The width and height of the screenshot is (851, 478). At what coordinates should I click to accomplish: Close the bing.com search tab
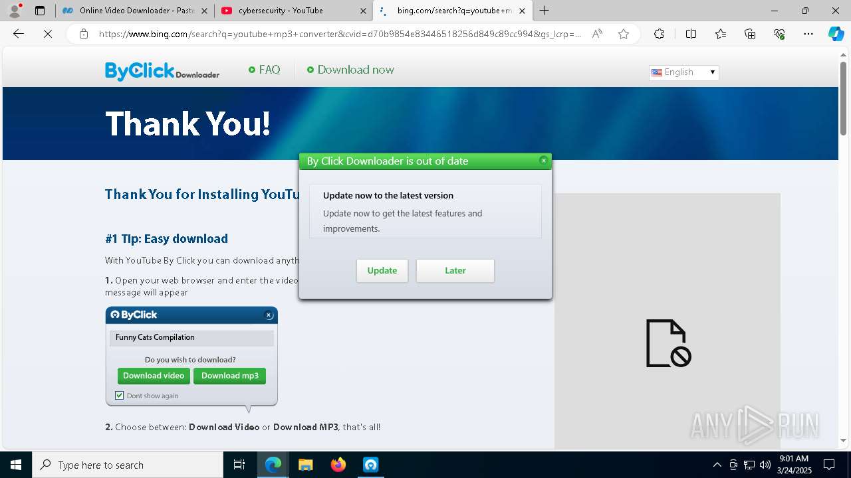[522, 11]
